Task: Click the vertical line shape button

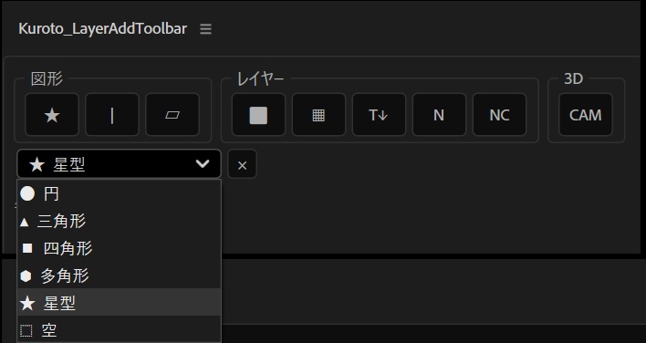Action: pyautogui.click(x=112, y=115)
